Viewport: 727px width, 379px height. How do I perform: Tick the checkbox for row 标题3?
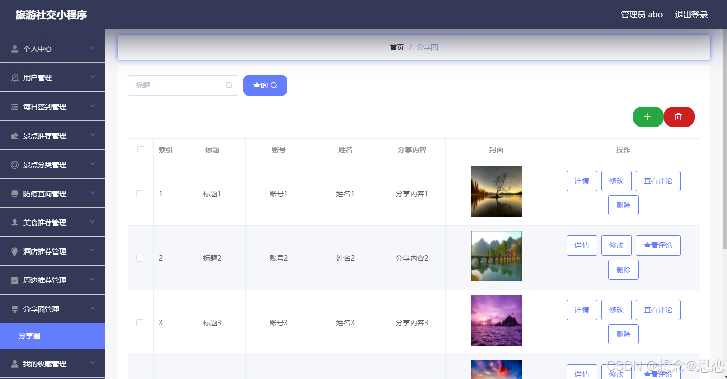[x=140, y=323]
